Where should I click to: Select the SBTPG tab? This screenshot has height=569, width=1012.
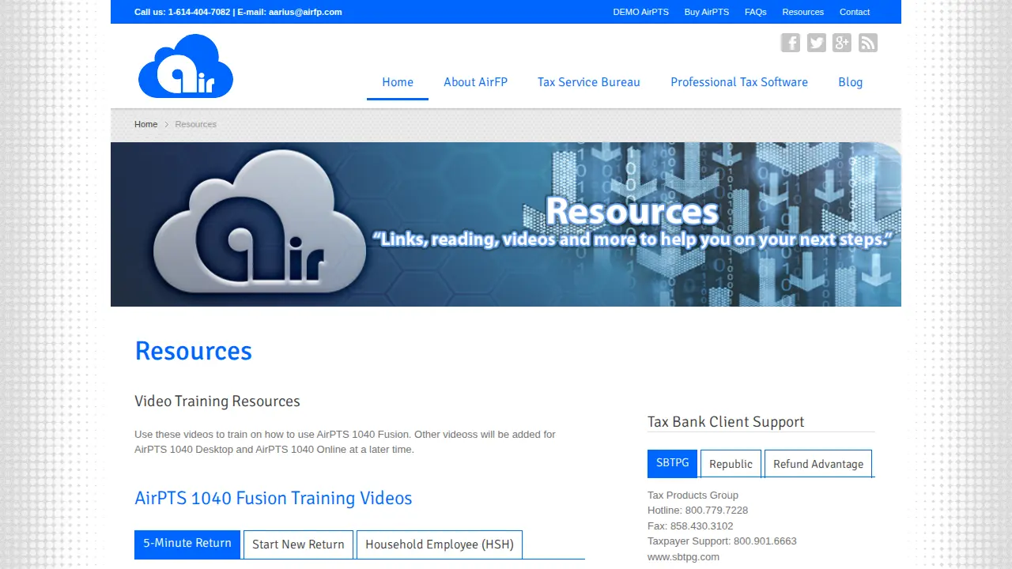click(x=672, y=463)
